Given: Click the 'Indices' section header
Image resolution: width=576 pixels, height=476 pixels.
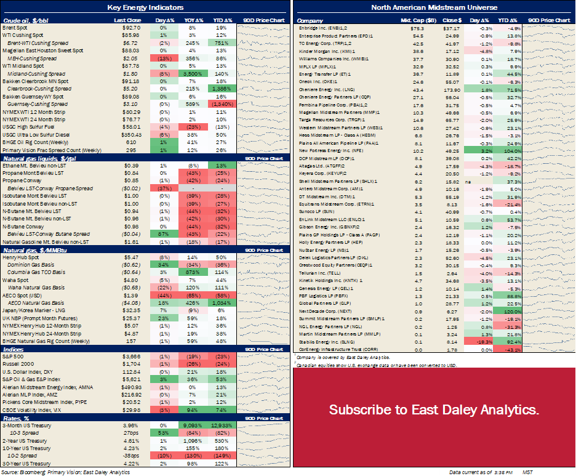Looking at the screenshot, I should point(13,350).
